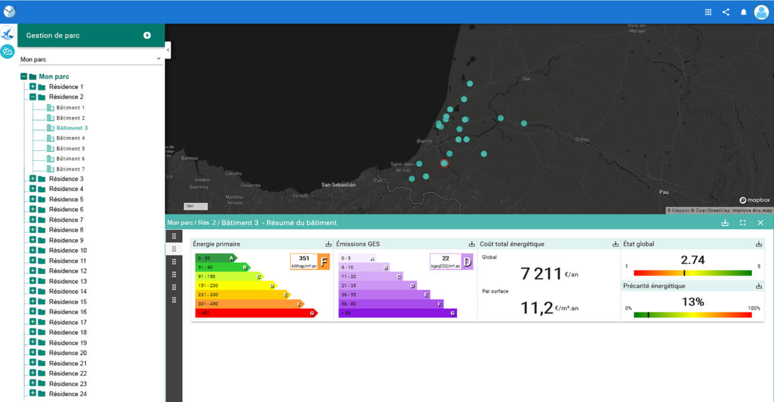The width and height of the screenshot is (774, 402).
Task: Select Résidence 10 in tree
Action: (68, 251)
